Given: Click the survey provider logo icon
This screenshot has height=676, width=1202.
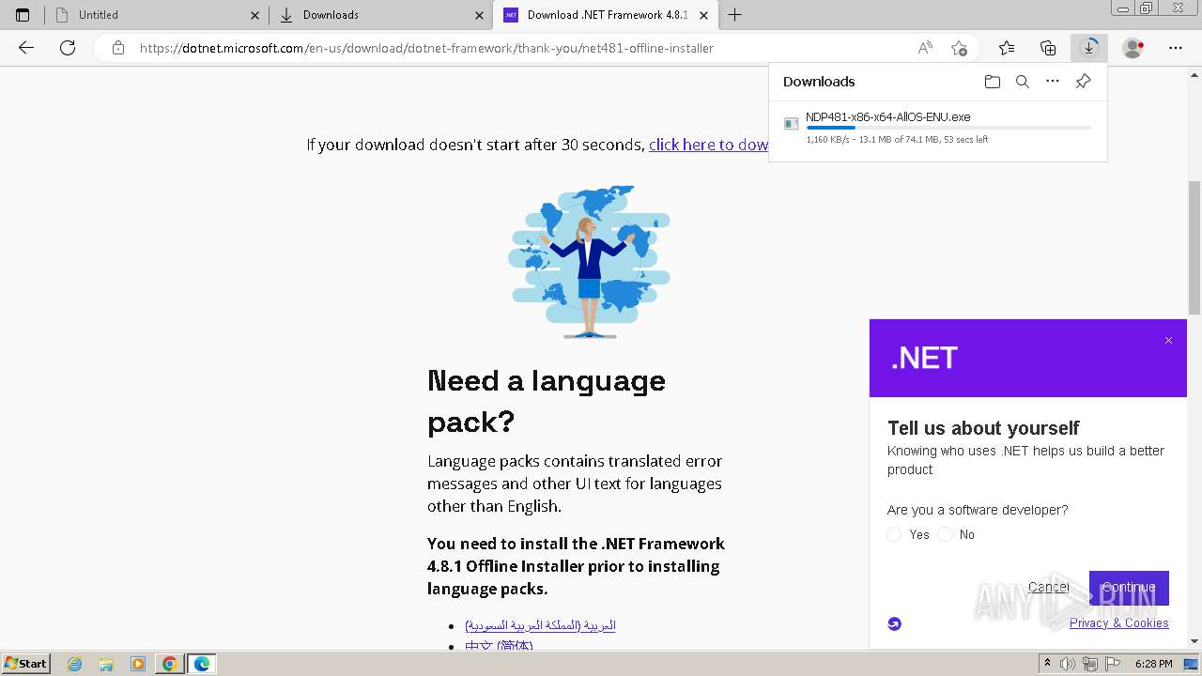Looking at the screenshot, I should (x=894, y=623).
